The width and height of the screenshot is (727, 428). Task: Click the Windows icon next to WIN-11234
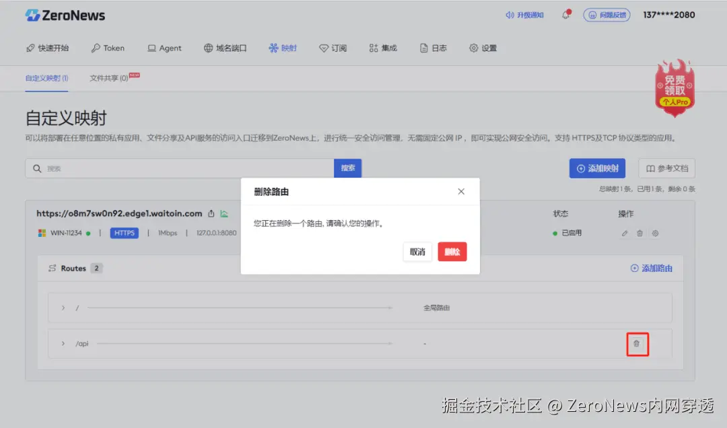point(42,233)
